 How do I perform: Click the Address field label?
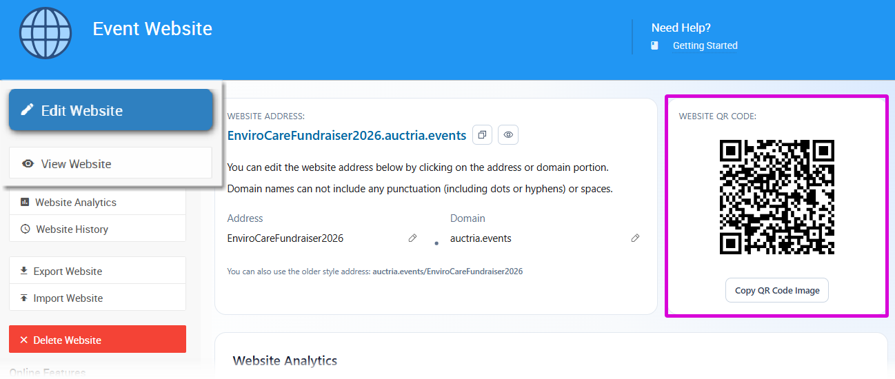[245, 218]
